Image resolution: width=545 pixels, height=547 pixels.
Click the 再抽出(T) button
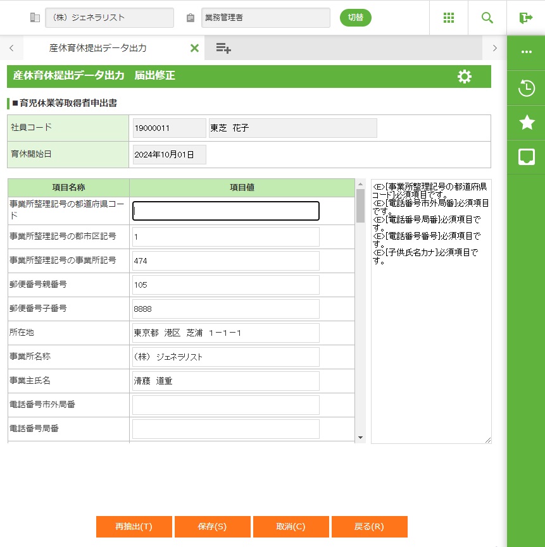click(x=134, y=527)
